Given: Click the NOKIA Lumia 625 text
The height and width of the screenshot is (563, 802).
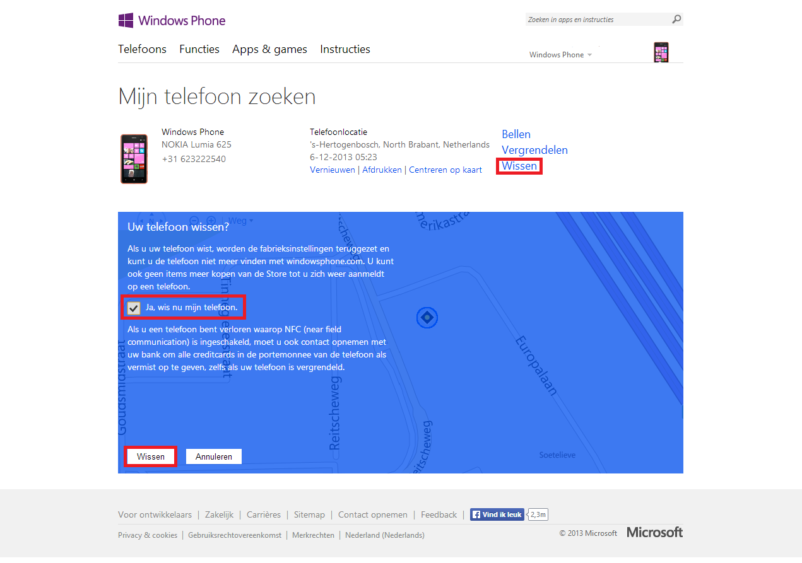Looking at the screenshot, I should [x=196, y=144].
